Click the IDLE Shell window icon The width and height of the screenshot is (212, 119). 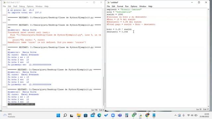(4, 2)
